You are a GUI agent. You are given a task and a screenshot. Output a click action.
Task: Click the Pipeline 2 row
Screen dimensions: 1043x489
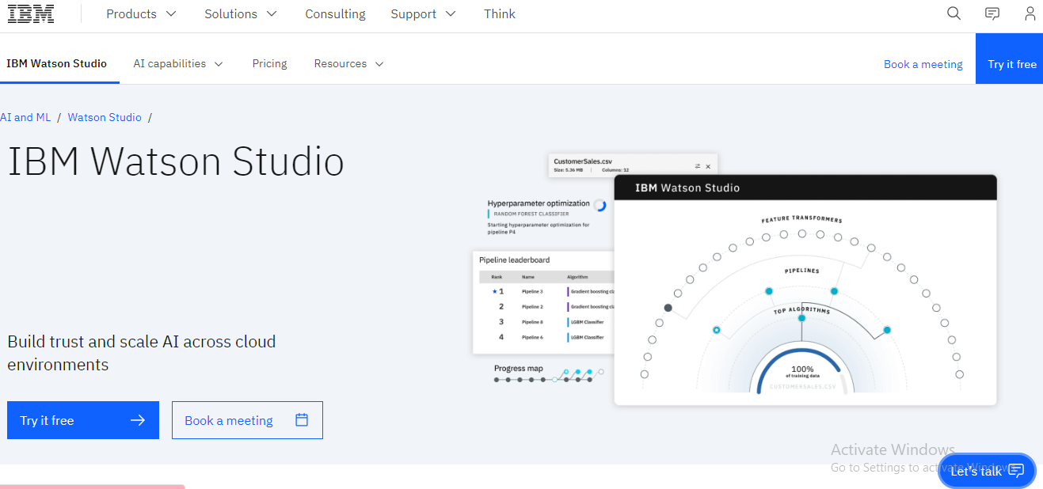[546, 306]
